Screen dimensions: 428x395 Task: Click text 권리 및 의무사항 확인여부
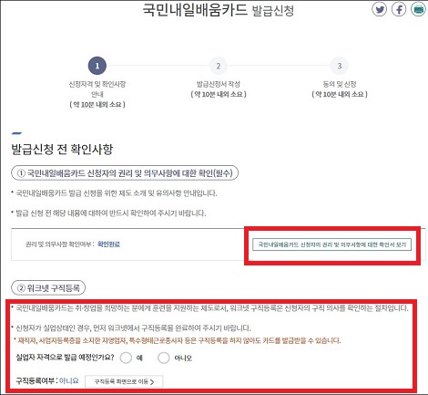pos(60,244)
